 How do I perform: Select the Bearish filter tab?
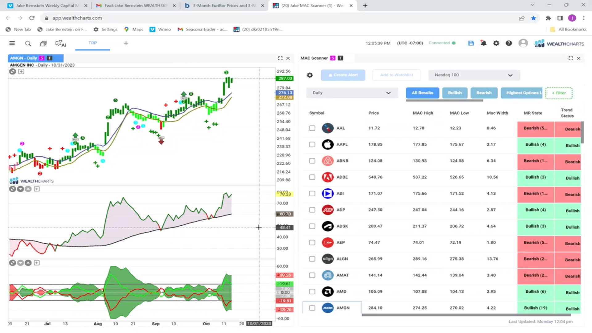(x=484, y=93)
